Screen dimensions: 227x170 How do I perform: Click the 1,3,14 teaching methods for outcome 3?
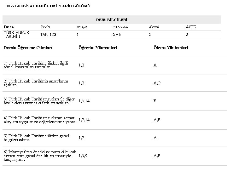coord(84,101)
